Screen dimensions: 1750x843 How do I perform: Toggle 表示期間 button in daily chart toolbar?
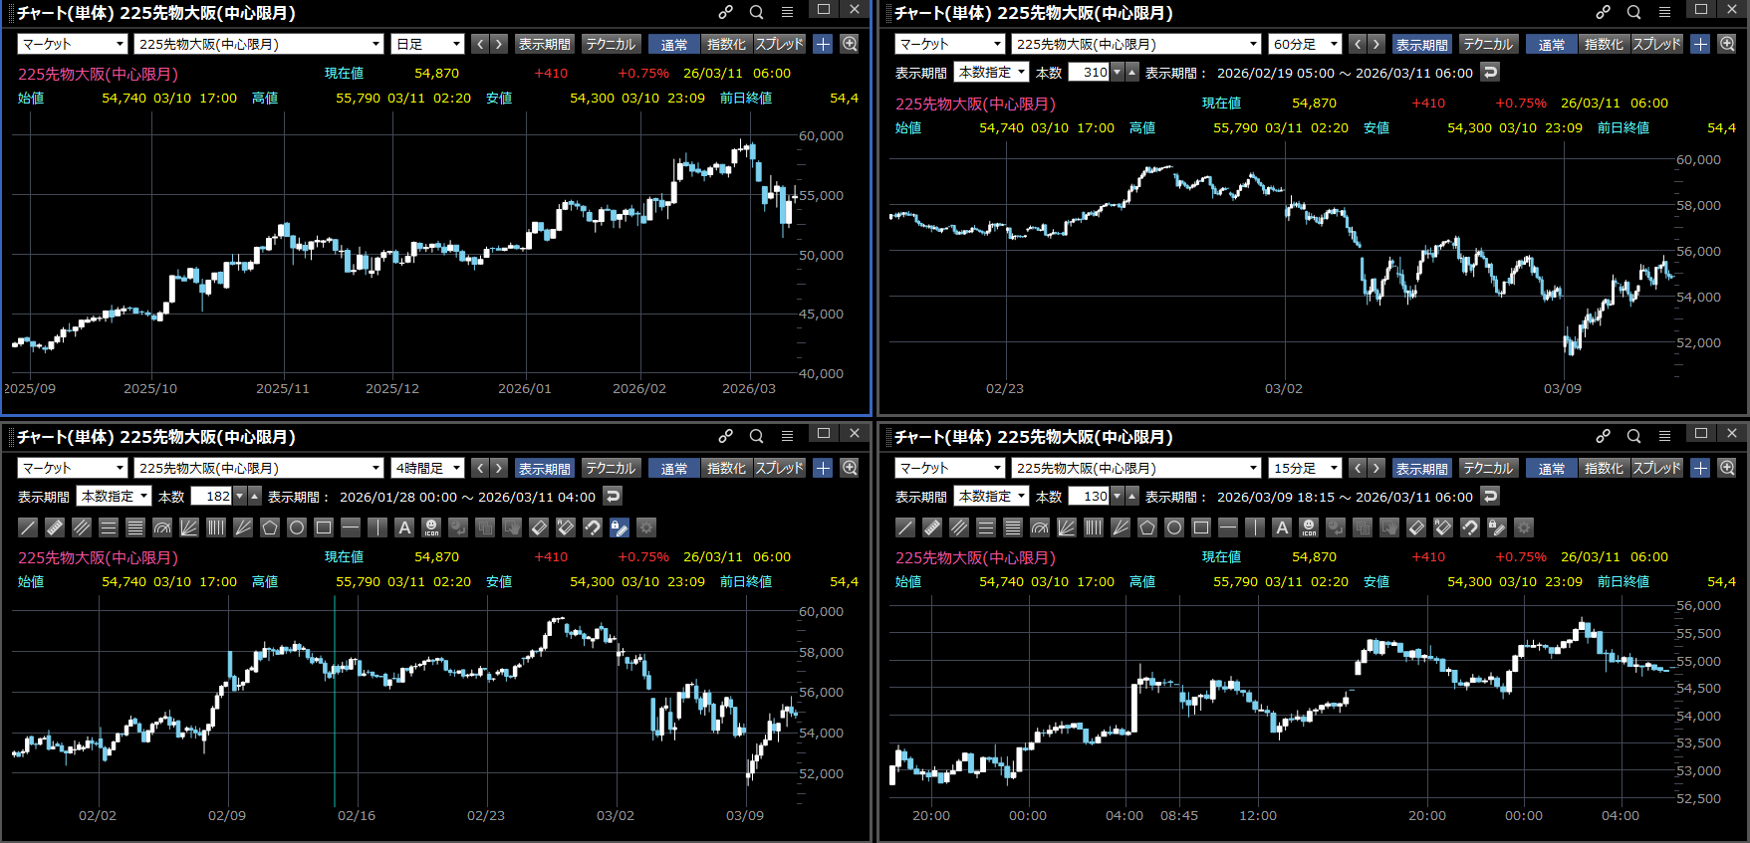[544, 44]
